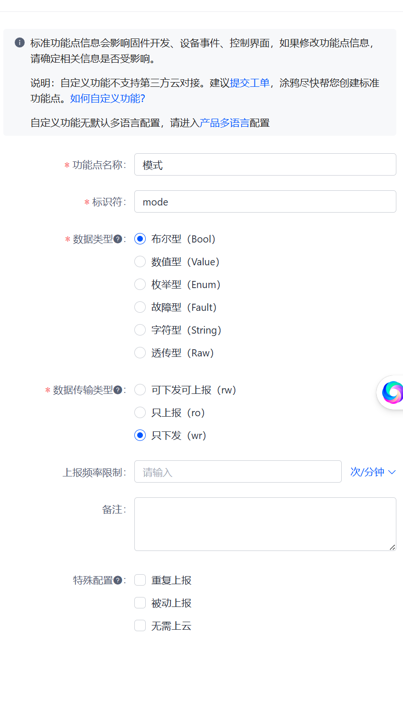The image size is (403, 709).
Task: Expand the 次/分钟 unit dropdown
Action: pyautogui.click(x=373, y=472)
